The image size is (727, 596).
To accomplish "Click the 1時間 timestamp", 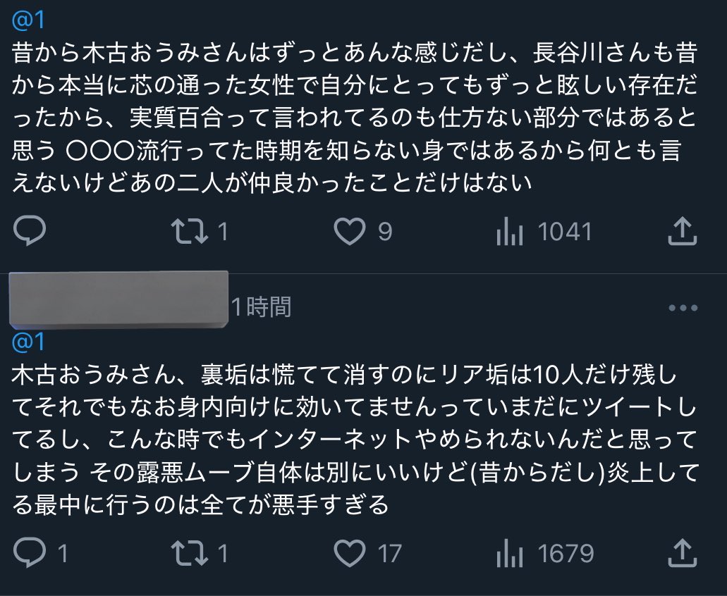I will (x=261, y=308).
